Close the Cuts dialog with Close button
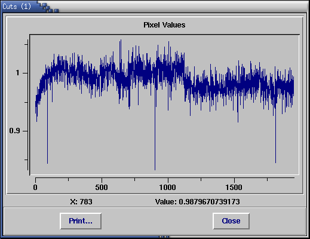Image resolution: width=310 pixels, height=239 pixels. click(231, 221)
